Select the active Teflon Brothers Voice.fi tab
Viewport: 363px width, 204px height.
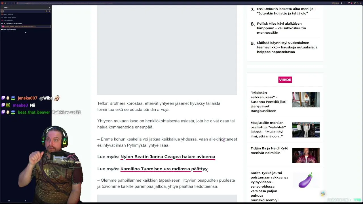pyautogui.click(x=26, y=26)
